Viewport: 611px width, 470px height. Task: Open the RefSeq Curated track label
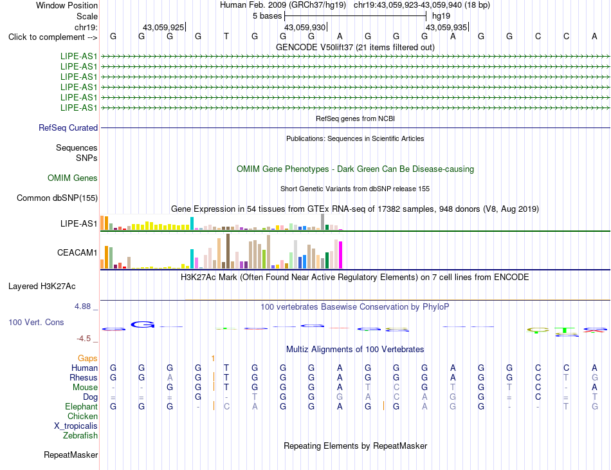click(68, 127)
